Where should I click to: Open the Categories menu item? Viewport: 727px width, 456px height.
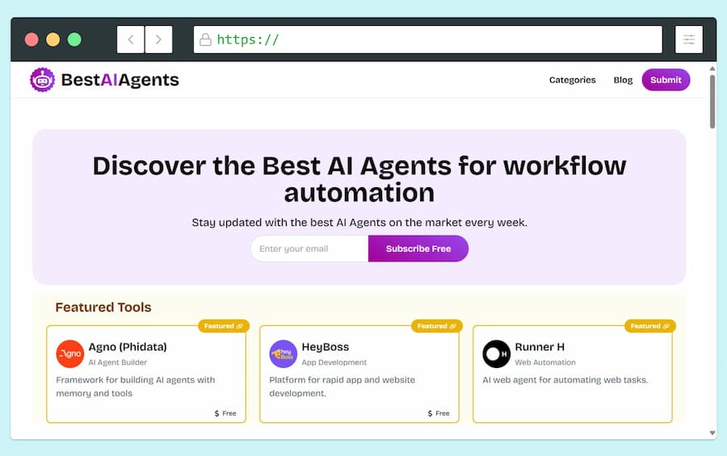572,80
